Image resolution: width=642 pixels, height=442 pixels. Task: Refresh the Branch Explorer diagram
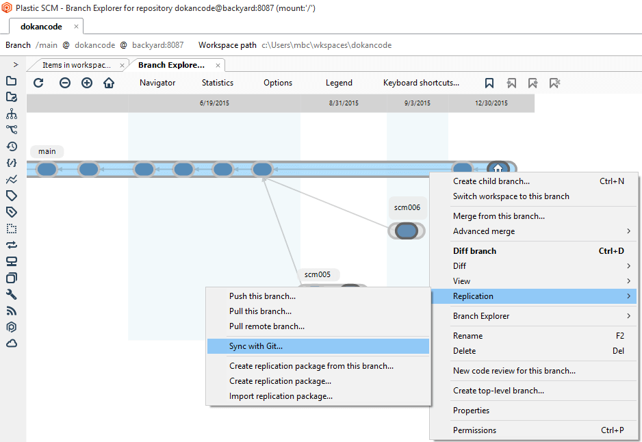[x=38, y=82]
